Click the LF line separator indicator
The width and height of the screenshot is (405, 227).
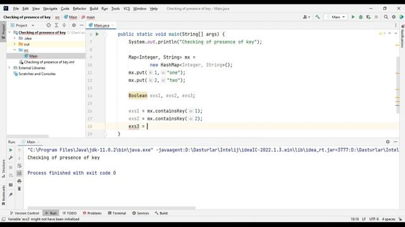pos(364,219)
